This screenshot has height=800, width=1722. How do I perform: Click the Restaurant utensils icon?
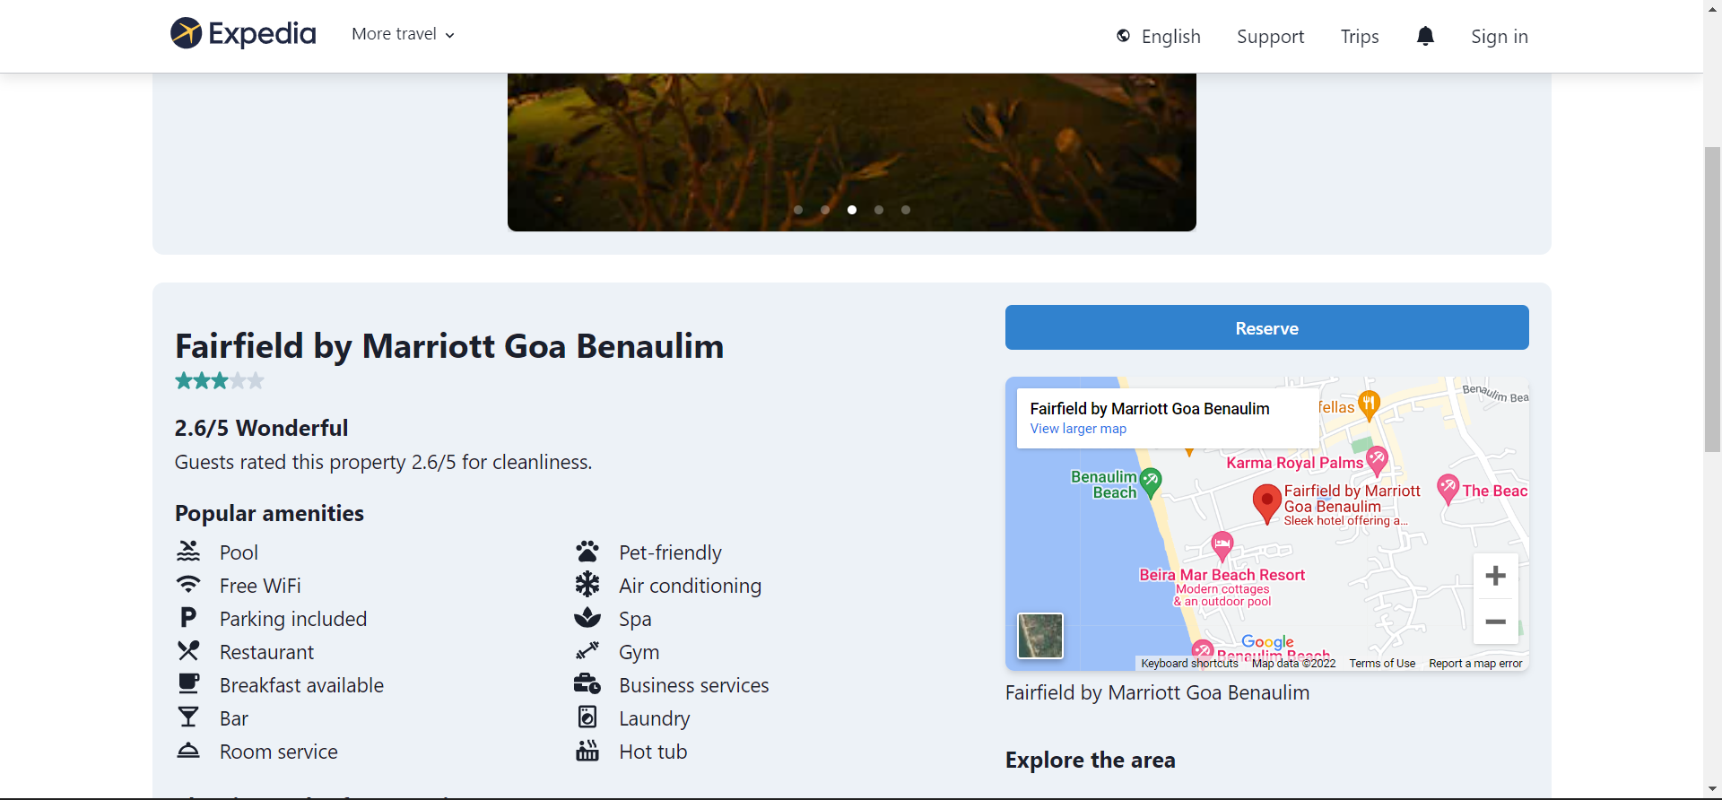(x=188, y=651)
